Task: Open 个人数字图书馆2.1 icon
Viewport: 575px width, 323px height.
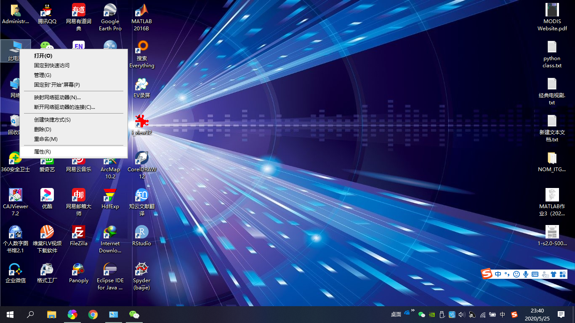Action: pyautogui.click(x=16, y=239)
